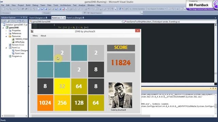Click the favicon (1).ico file icon
This screenshot has width=218, height=122.
(x=10, y=45)
